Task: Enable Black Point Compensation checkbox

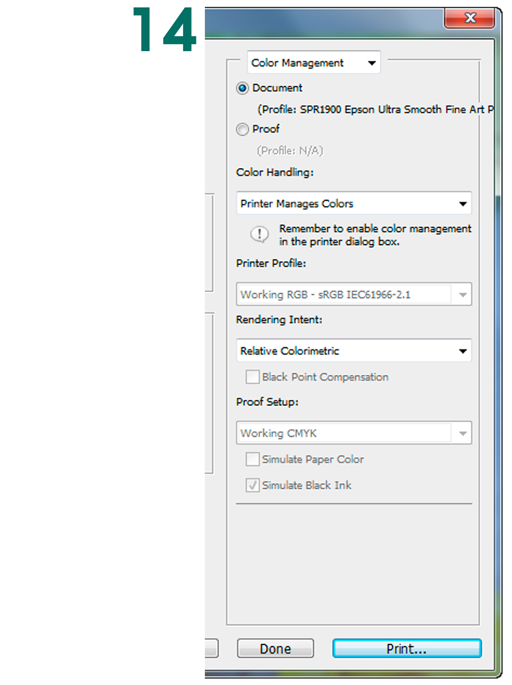Action: 253,377
